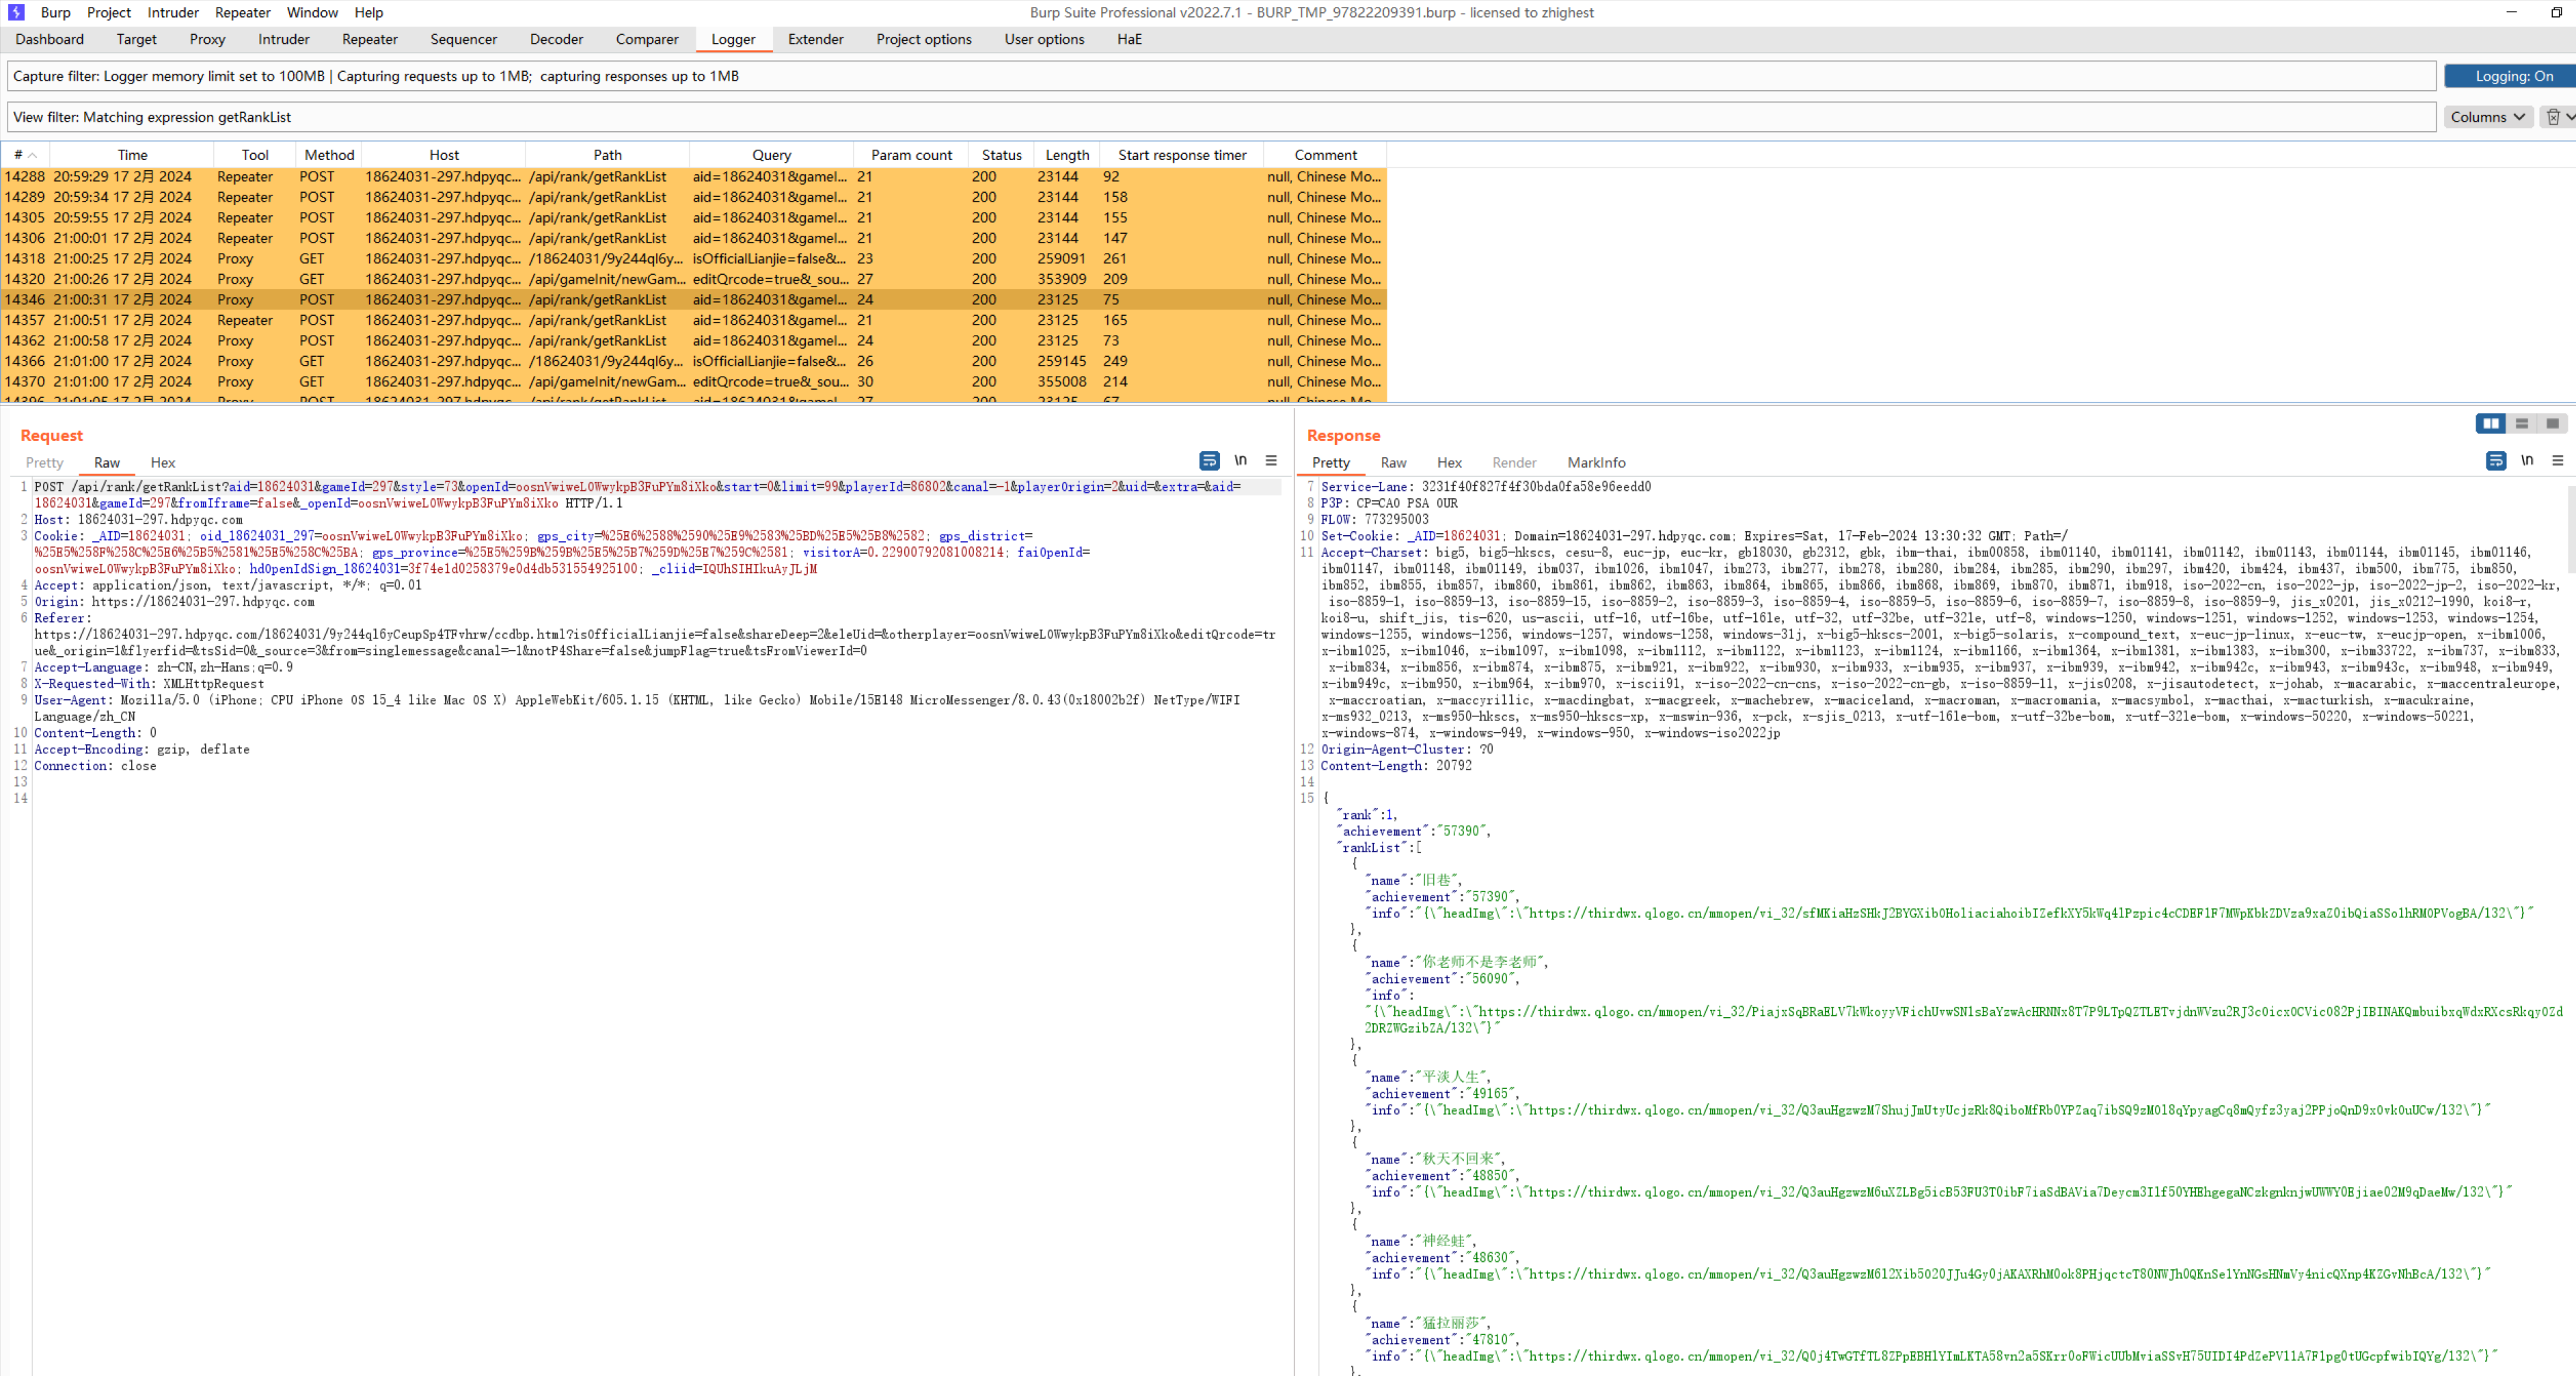Open the Response panel hamburger options menu

pyautogui.click(x=2557, y=460)
